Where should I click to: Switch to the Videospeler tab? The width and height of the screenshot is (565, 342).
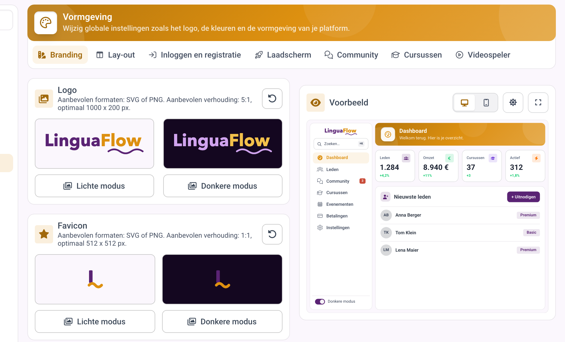483,55
